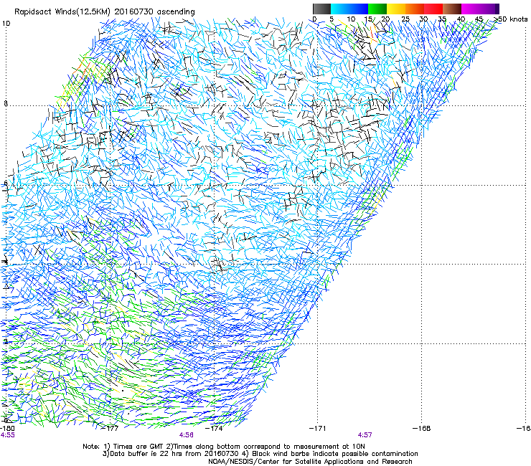531x466 pixels.
Task: Click the '>50 knots' legend label
Action: (x=510, y=19)
